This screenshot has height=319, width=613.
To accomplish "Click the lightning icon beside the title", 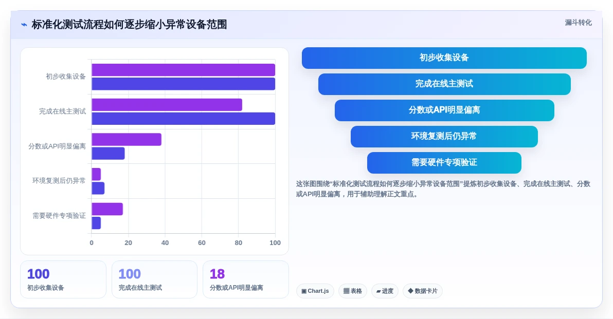I will point(24,25).
